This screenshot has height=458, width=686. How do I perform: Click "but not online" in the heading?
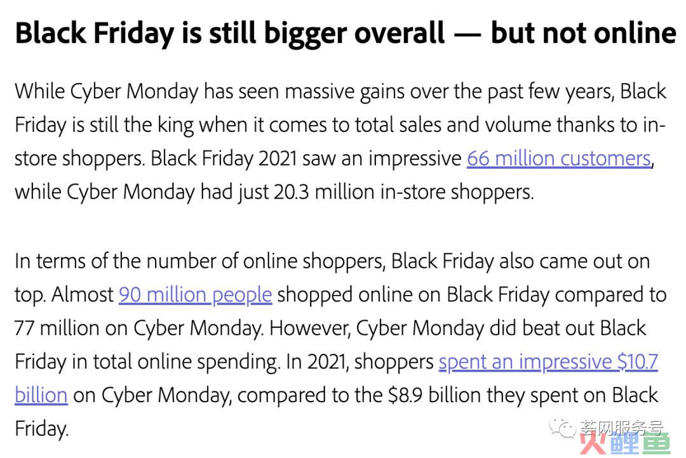[583, 33]
